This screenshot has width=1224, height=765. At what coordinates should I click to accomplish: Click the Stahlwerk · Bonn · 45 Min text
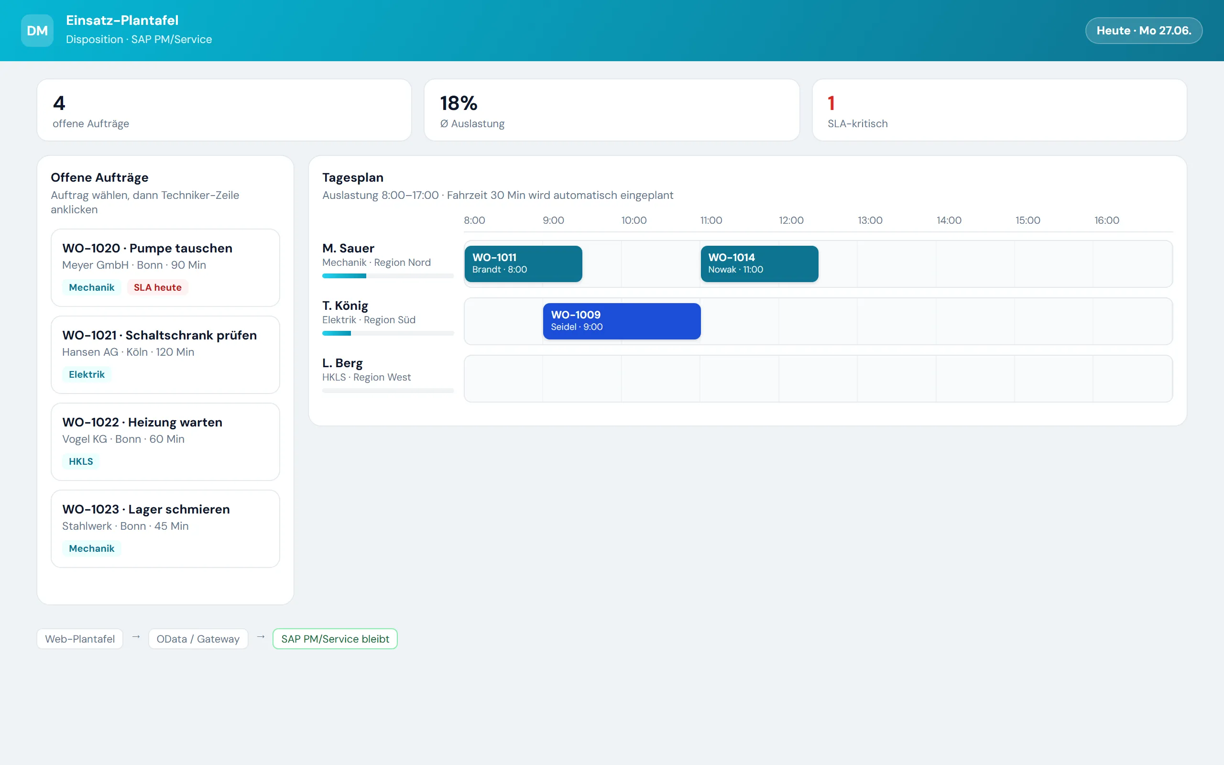pos(125,526)
